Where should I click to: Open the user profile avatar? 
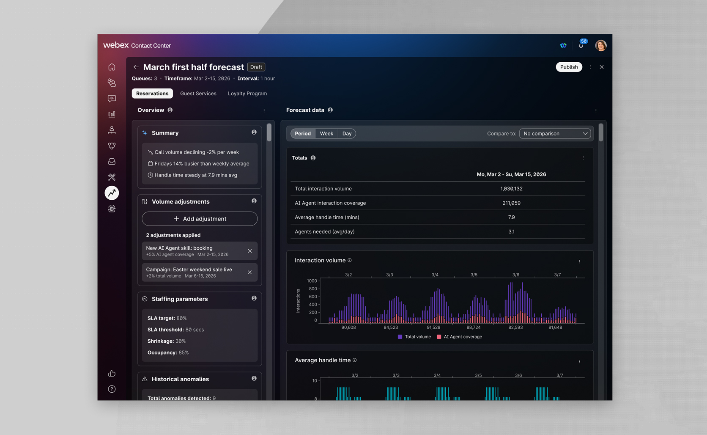click(600, 45)
